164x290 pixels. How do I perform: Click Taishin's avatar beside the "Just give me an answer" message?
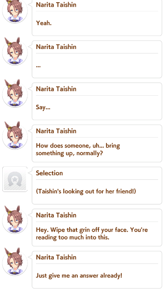(15, 263)
